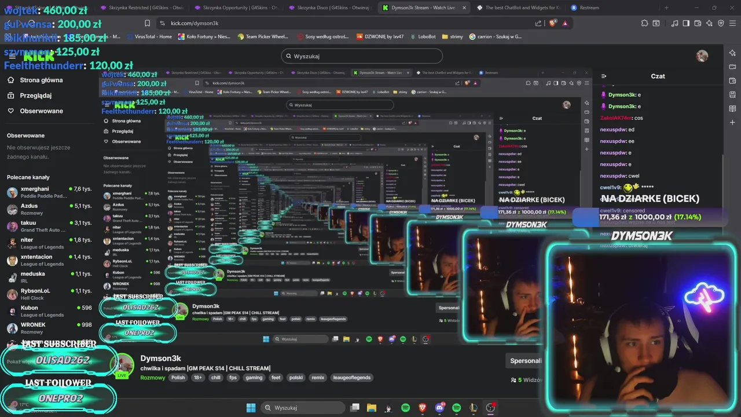The width and height of the screenshot is (741, 417).
Task: Open recommended channel Azdus
Action: point(49,209)
